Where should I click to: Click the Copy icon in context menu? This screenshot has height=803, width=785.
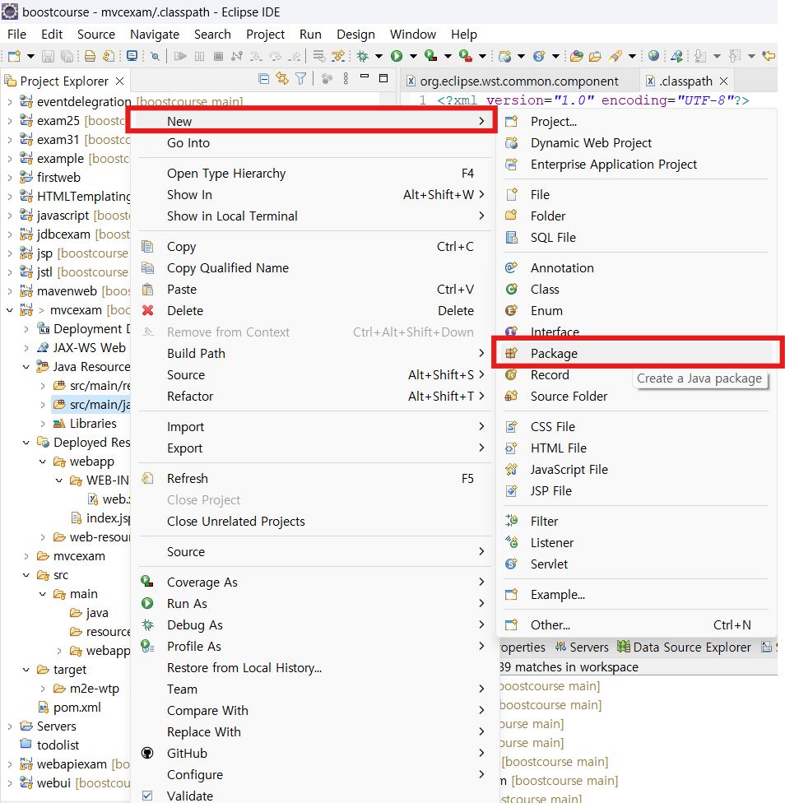click(x=147, y=247)
